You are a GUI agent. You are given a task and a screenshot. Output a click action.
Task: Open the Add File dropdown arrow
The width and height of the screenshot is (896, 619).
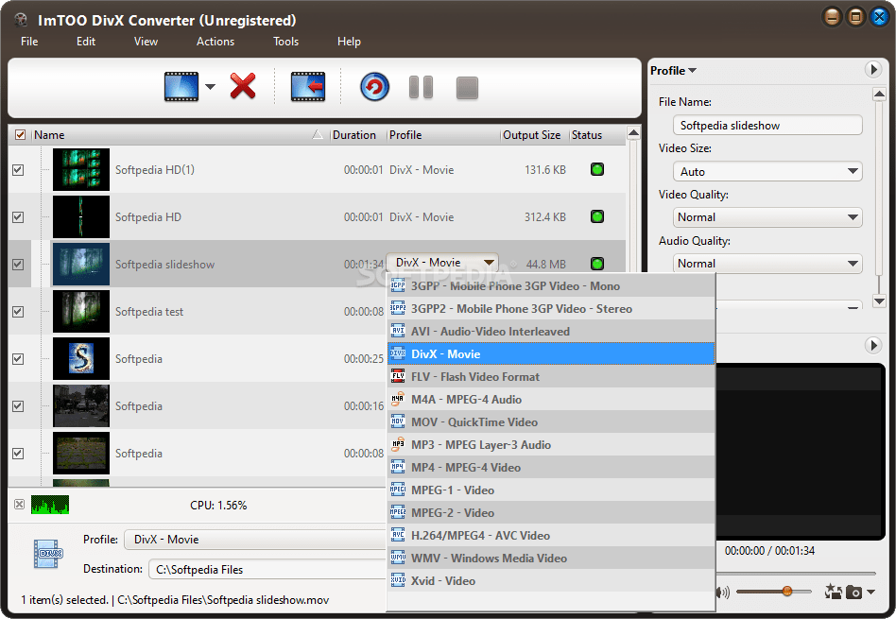click(210, 87)
